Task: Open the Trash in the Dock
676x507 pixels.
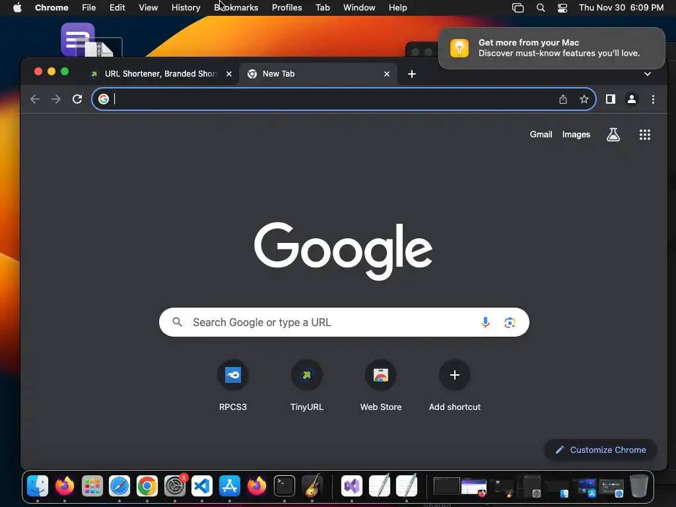Action: pyautogui.click(x=639, y=486)
